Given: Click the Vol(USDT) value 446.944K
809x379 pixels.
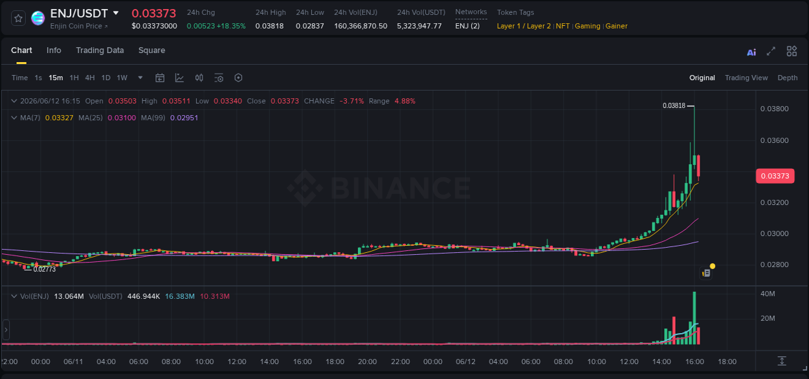Looking at the screenshot, I should tap(142, 296).
